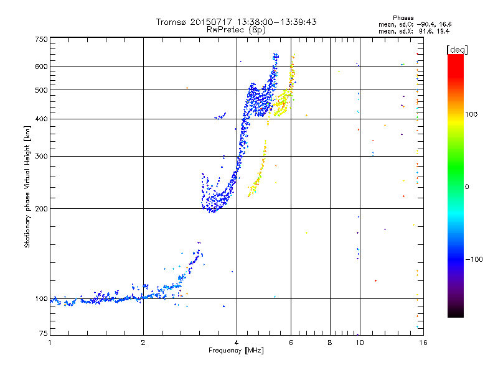Click the phase color scale bar
Screen dimensions: 498x373
(456, 186)
